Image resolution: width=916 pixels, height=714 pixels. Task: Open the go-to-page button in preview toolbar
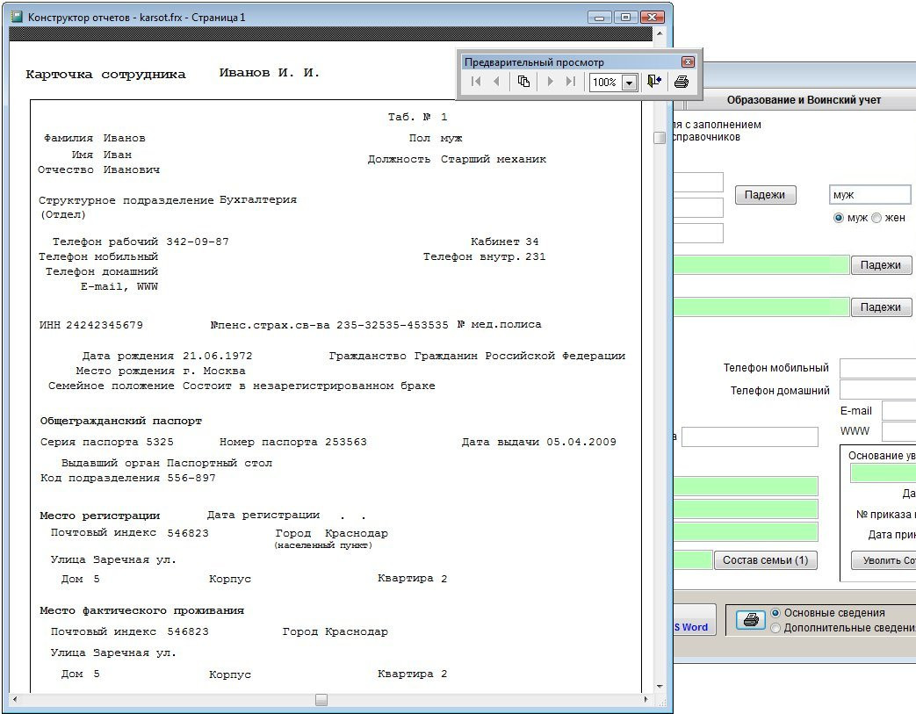tap(524, 82)
